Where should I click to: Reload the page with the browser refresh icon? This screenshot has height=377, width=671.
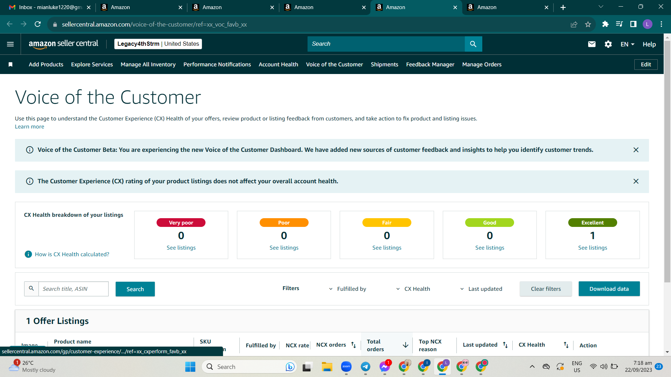[38, 24]
